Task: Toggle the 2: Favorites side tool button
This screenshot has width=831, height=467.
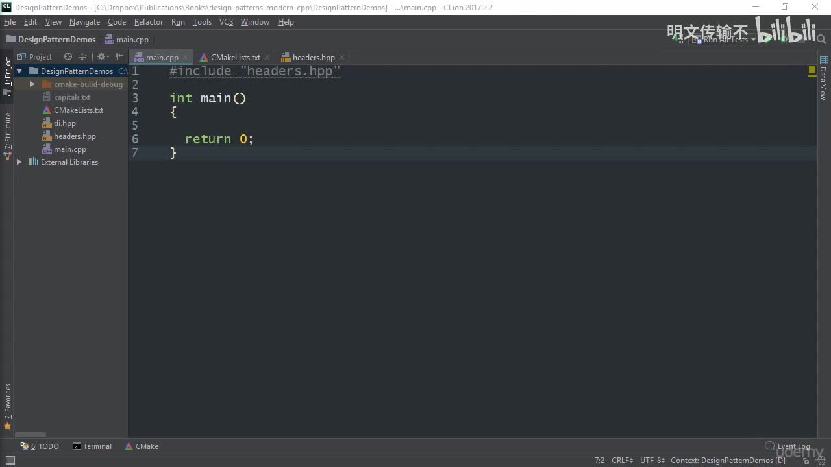Action: tap(8, 407)
